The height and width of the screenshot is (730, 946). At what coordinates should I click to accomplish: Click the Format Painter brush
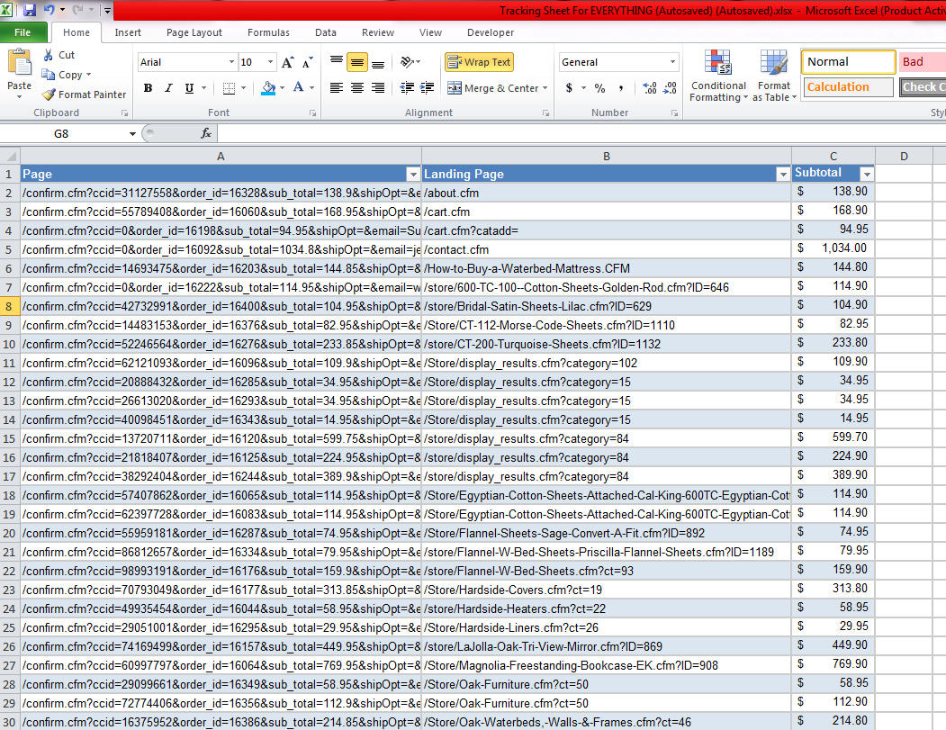tap(83, 95)
